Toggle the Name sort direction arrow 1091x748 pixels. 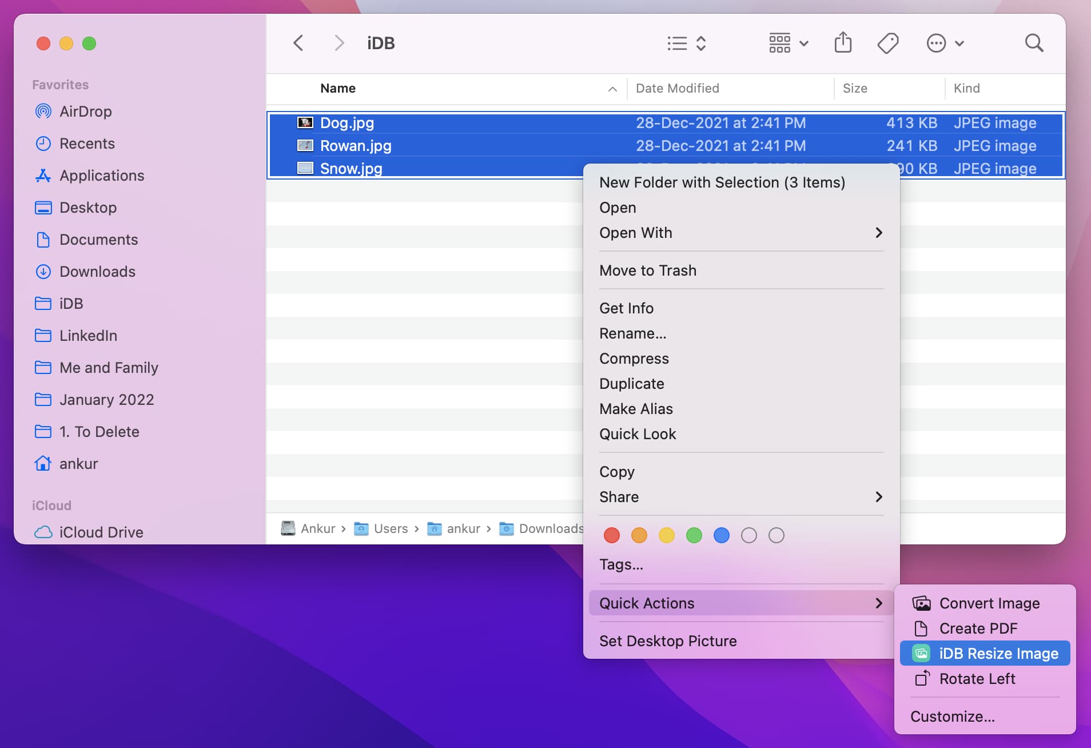(x=612, y=89)
